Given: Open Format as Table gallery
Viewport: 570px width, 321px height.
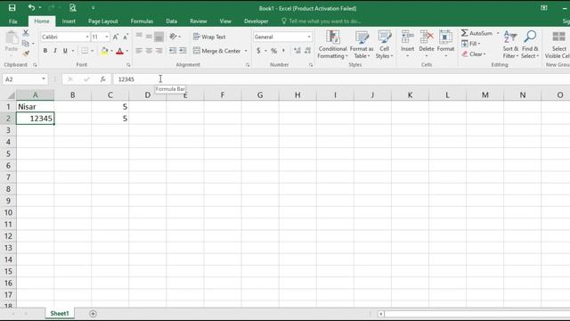Looking at the screenshot, I should pyautogui.click(x=362, y=45).
